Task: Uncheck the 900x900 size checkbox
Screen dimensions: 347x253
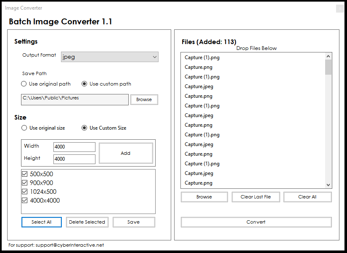Action: [x=24, y=183]
